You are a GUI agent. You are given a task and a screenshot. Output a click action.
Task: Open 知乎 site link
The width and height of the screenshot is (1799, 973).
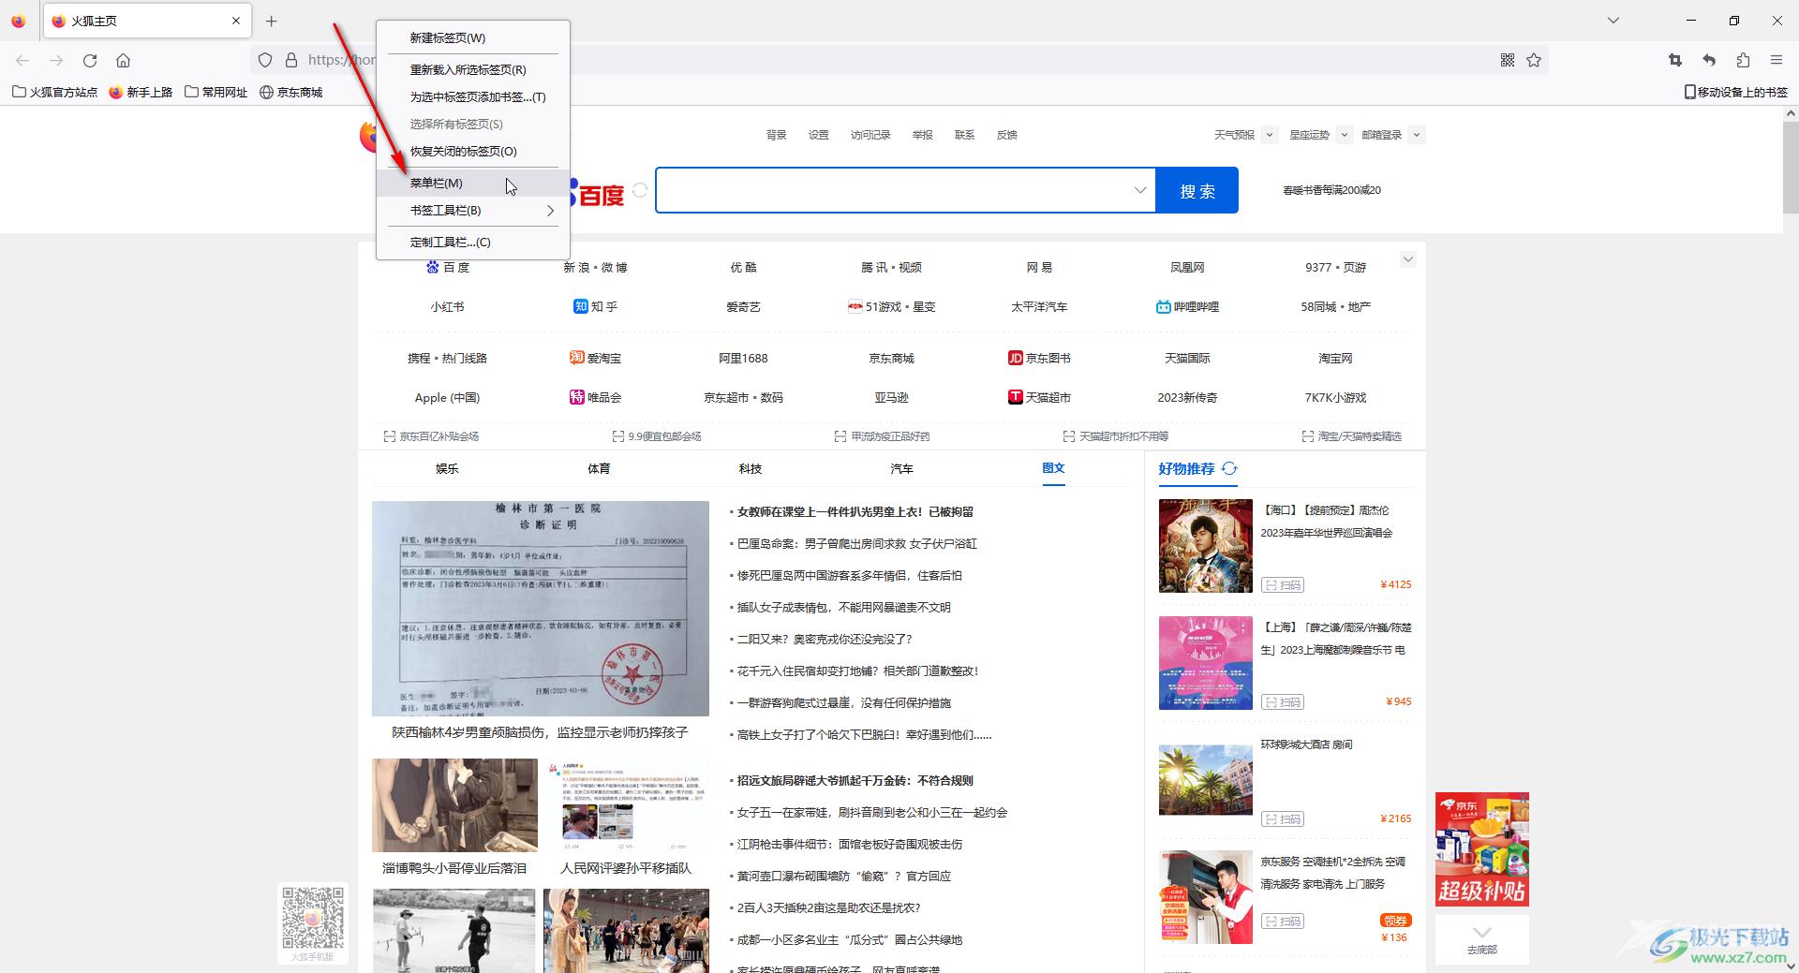pos(595,306)
